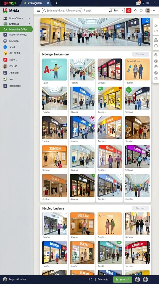Select the highlighted green sidebar item
This screenshot has height=284, width=159.
tap(16, 29)
